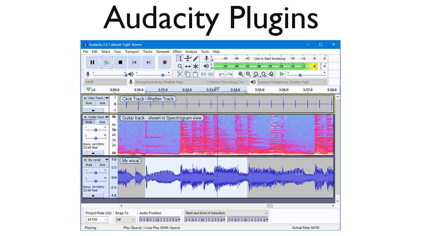This screenshot has height=236, width=421.
Task: Click the Project Rate field showing 44100
Action: point(96,220)
